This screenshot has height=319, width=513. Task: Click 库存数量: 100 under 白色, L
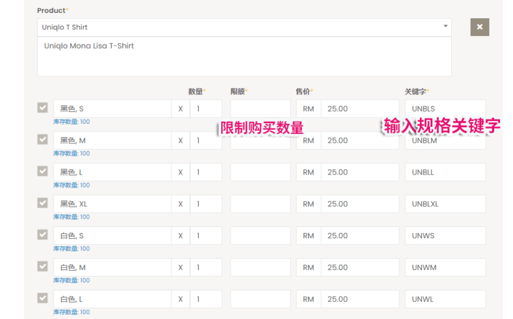[x=71, y=312]
